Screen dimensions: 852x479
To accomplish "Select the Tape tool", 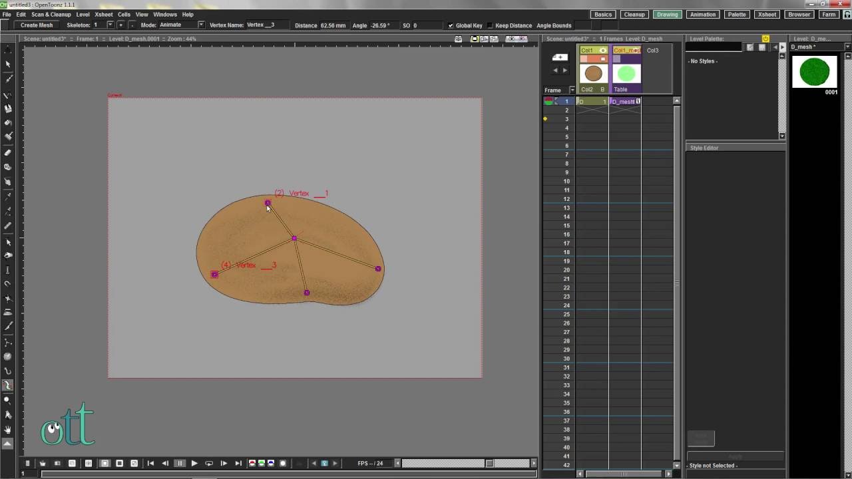I will coord(8,167).
